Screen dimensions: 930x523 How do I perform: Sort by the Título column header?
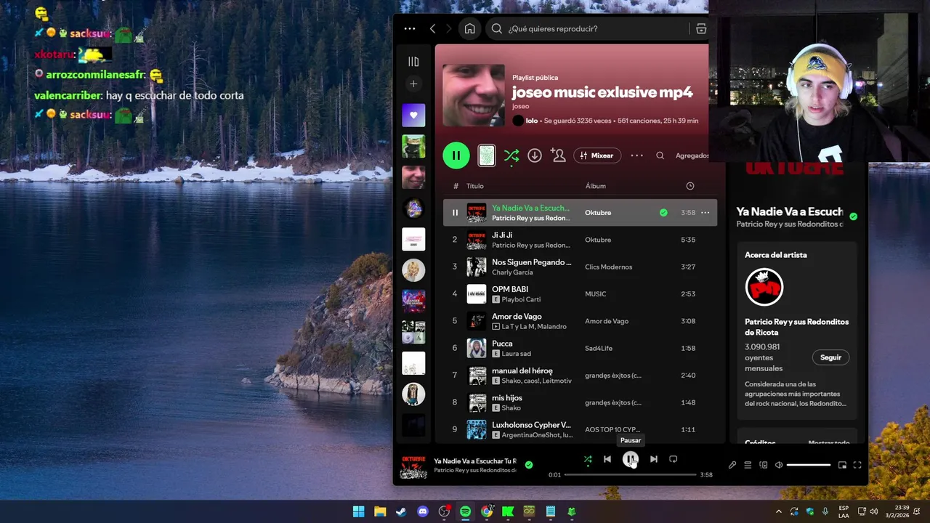474,186
